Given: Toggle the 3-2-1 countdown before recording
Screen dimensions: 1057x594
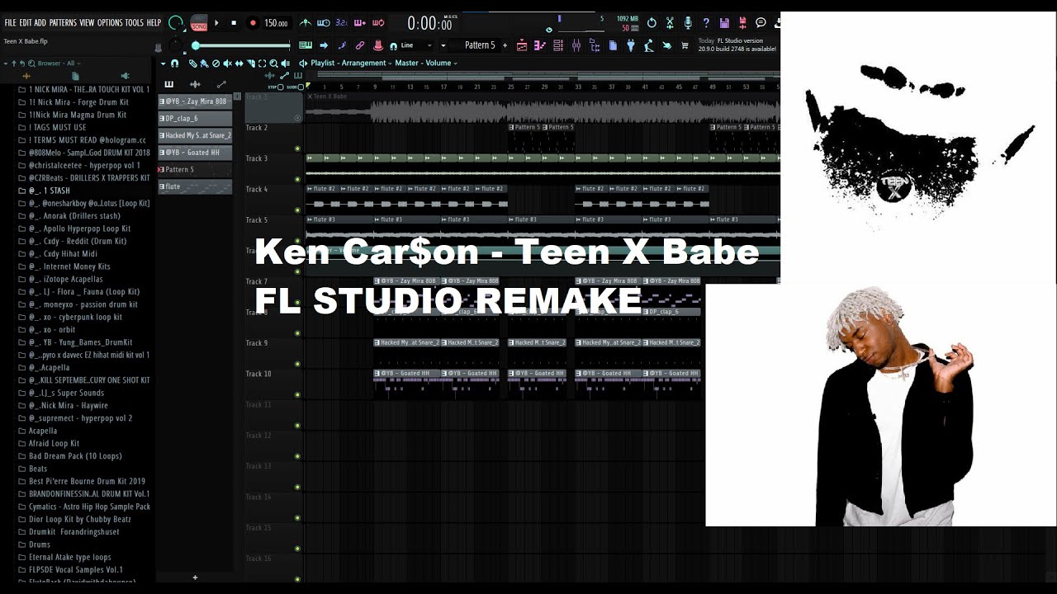Looking at the screenshot, I should 341,23.
